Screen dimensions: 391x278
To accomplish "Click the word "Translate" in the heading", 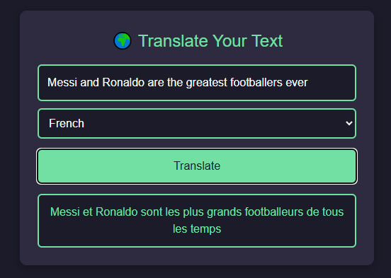I will coord(173,41).
